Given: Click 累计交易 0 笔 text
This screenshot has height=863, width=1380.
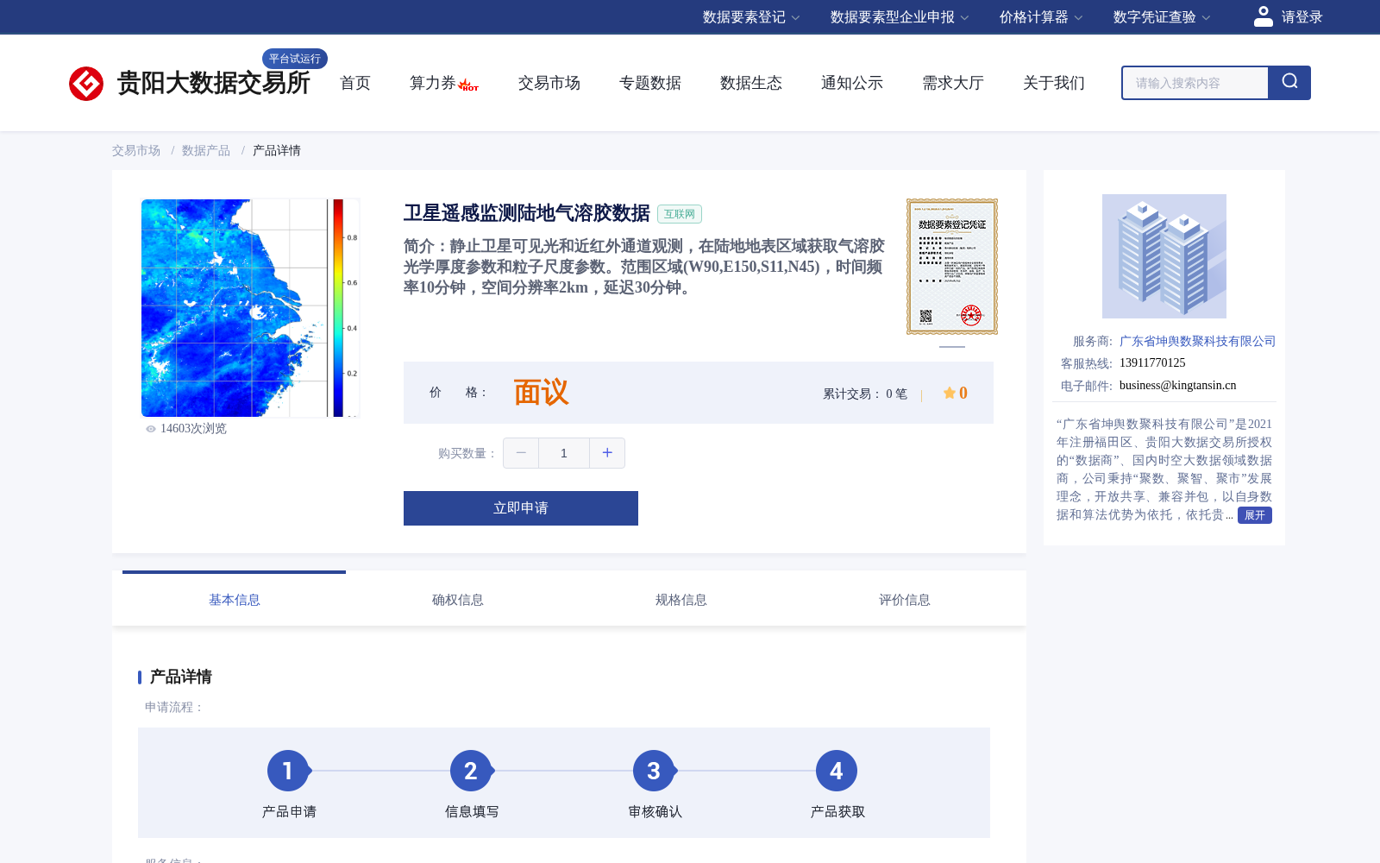Looking at the screenshot, I should [865, 394].
